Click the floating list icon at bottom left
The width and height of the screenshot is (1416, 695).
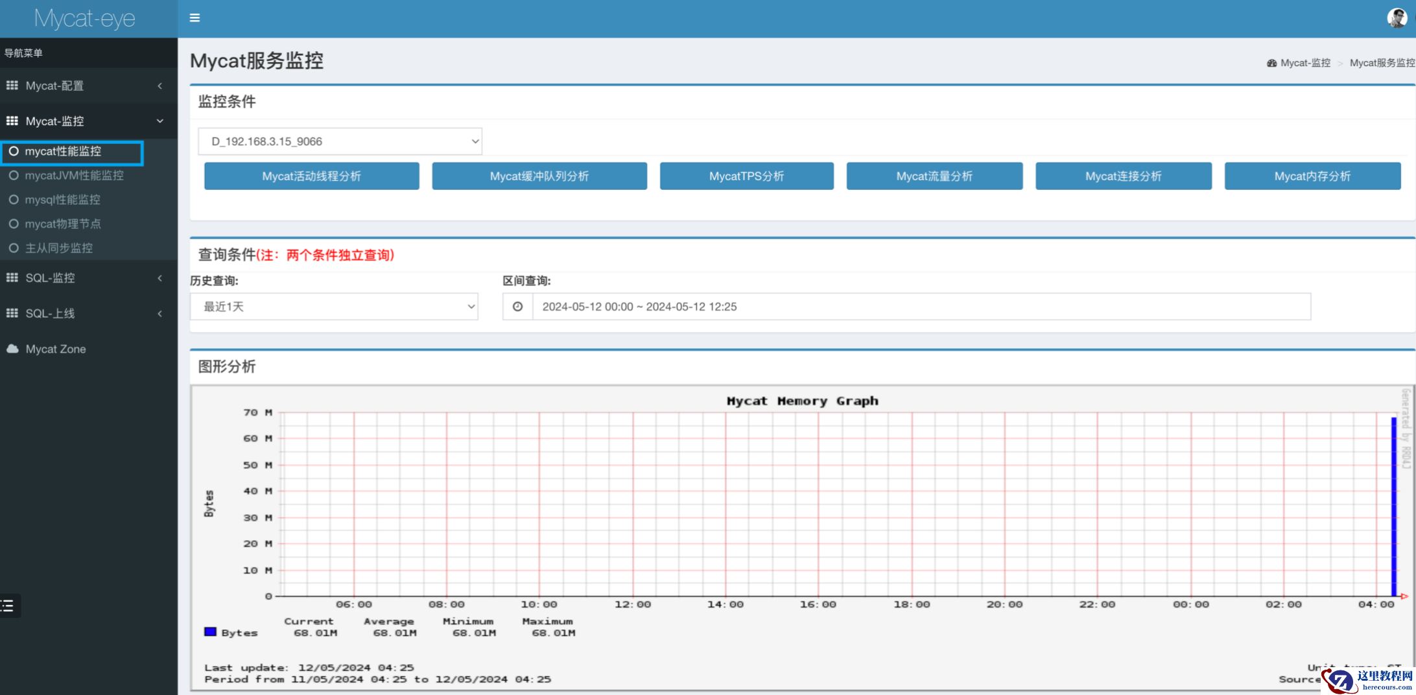8,606
